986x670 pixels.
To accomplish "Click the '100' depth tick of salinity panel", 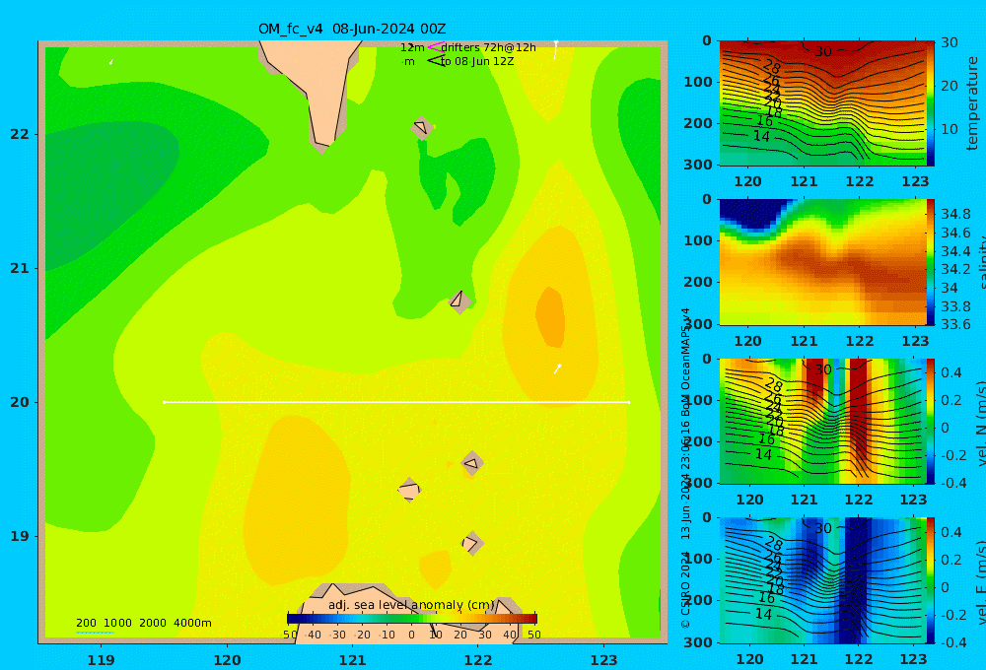I will pyautogui.click(x=698, y=240).
